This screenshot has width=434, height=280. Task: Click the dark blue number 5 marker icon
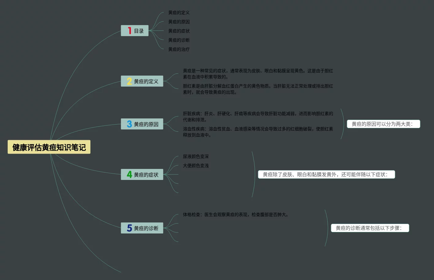(x=129, y=228)
